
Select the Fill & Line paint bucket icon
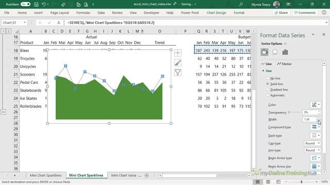pos(265,52)
